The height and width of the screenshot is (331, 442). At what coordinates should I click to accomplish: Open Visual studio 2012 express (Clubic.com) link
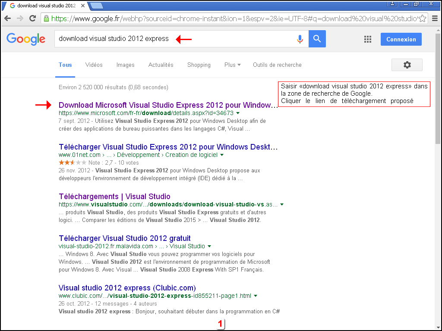point(127,288)
